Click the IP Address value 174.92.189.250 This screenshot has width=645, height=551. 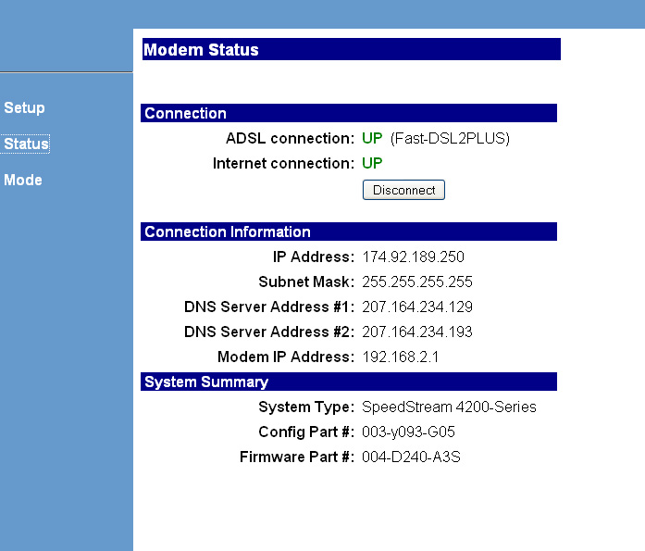413,257
